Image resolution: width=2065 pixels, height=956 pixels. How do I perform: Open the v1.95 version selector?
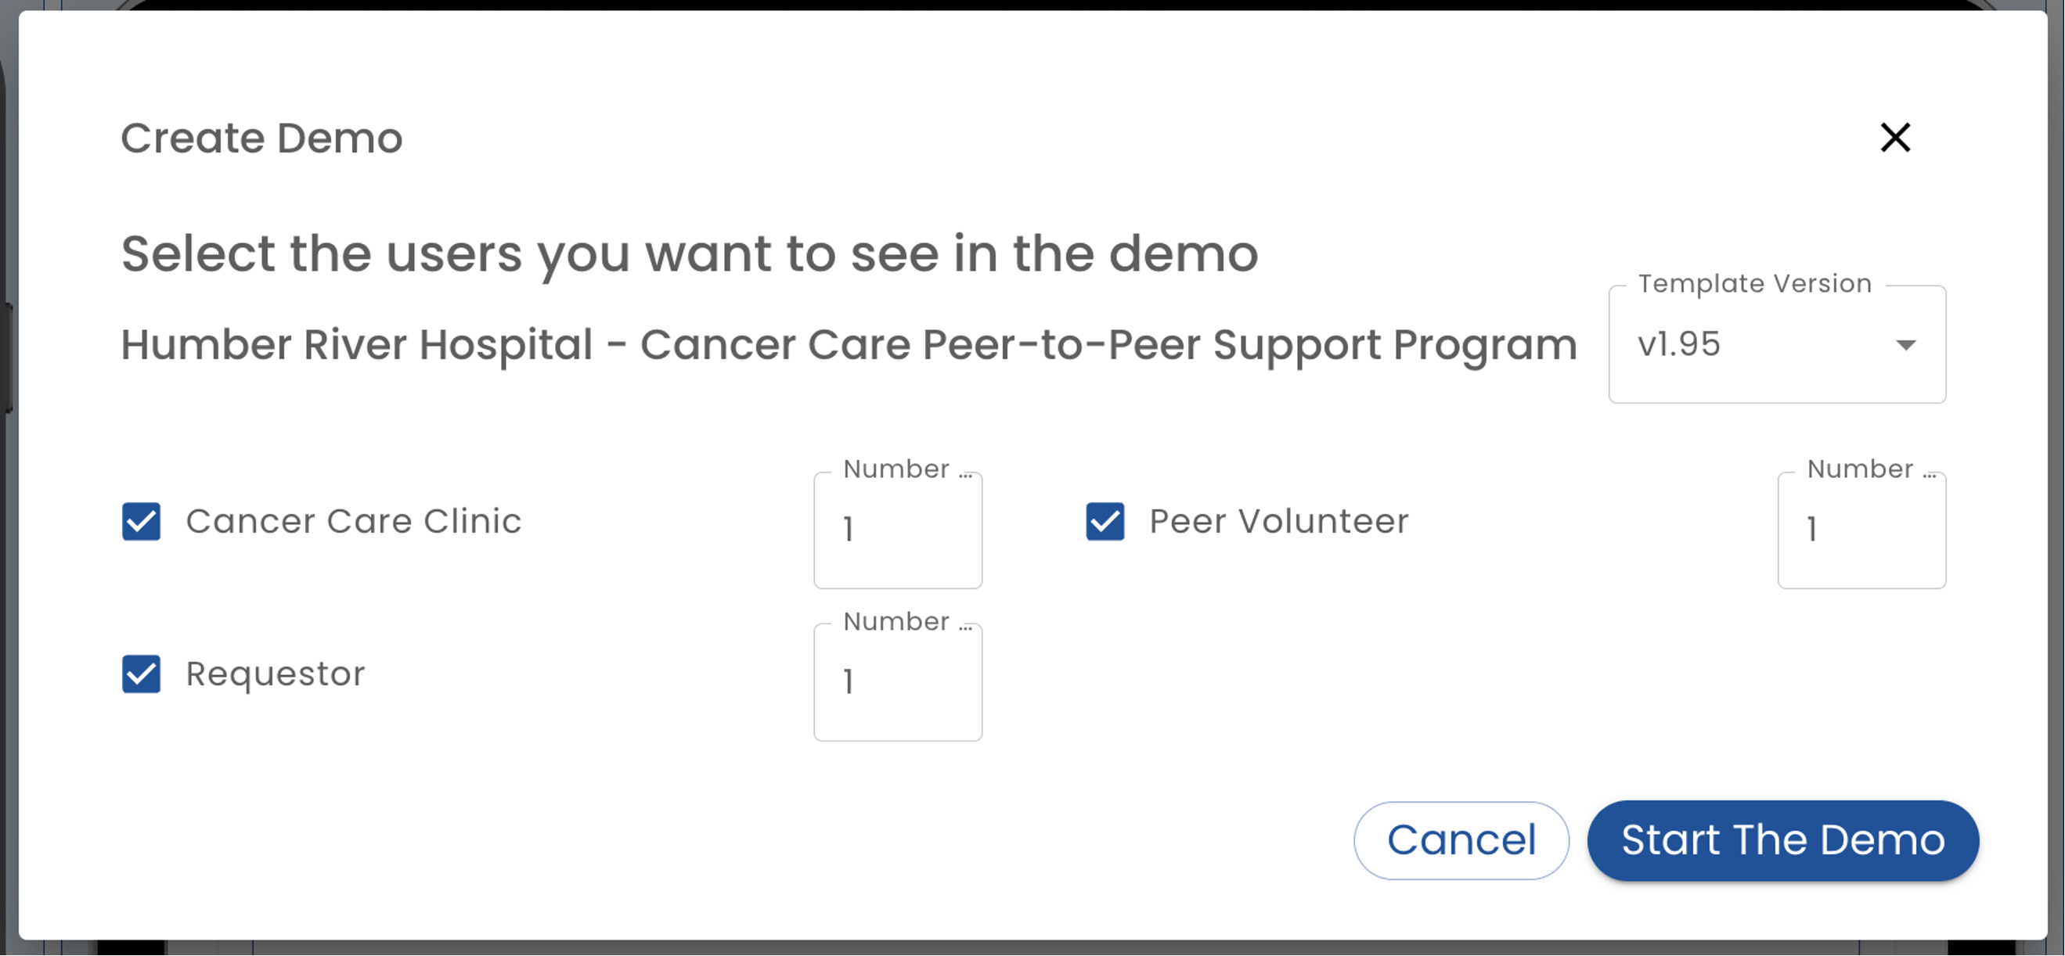click(x=1777, y=343)
